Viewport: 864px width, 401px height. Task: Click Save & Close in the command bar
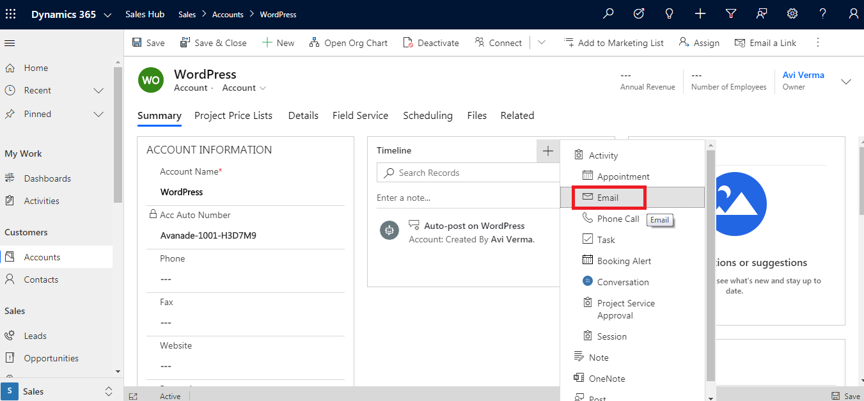tap(213, 42)
